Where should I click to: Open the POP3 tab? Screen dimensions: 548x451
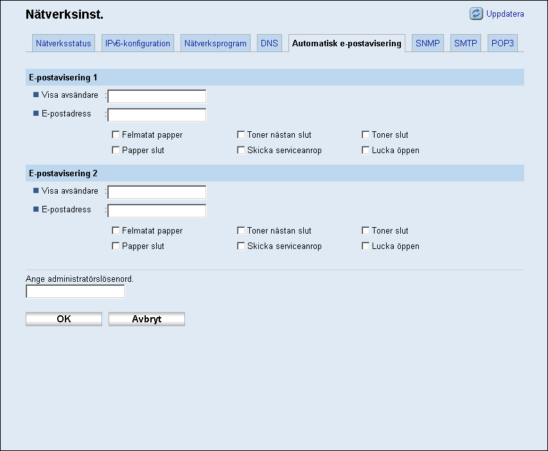pos(502,43)
